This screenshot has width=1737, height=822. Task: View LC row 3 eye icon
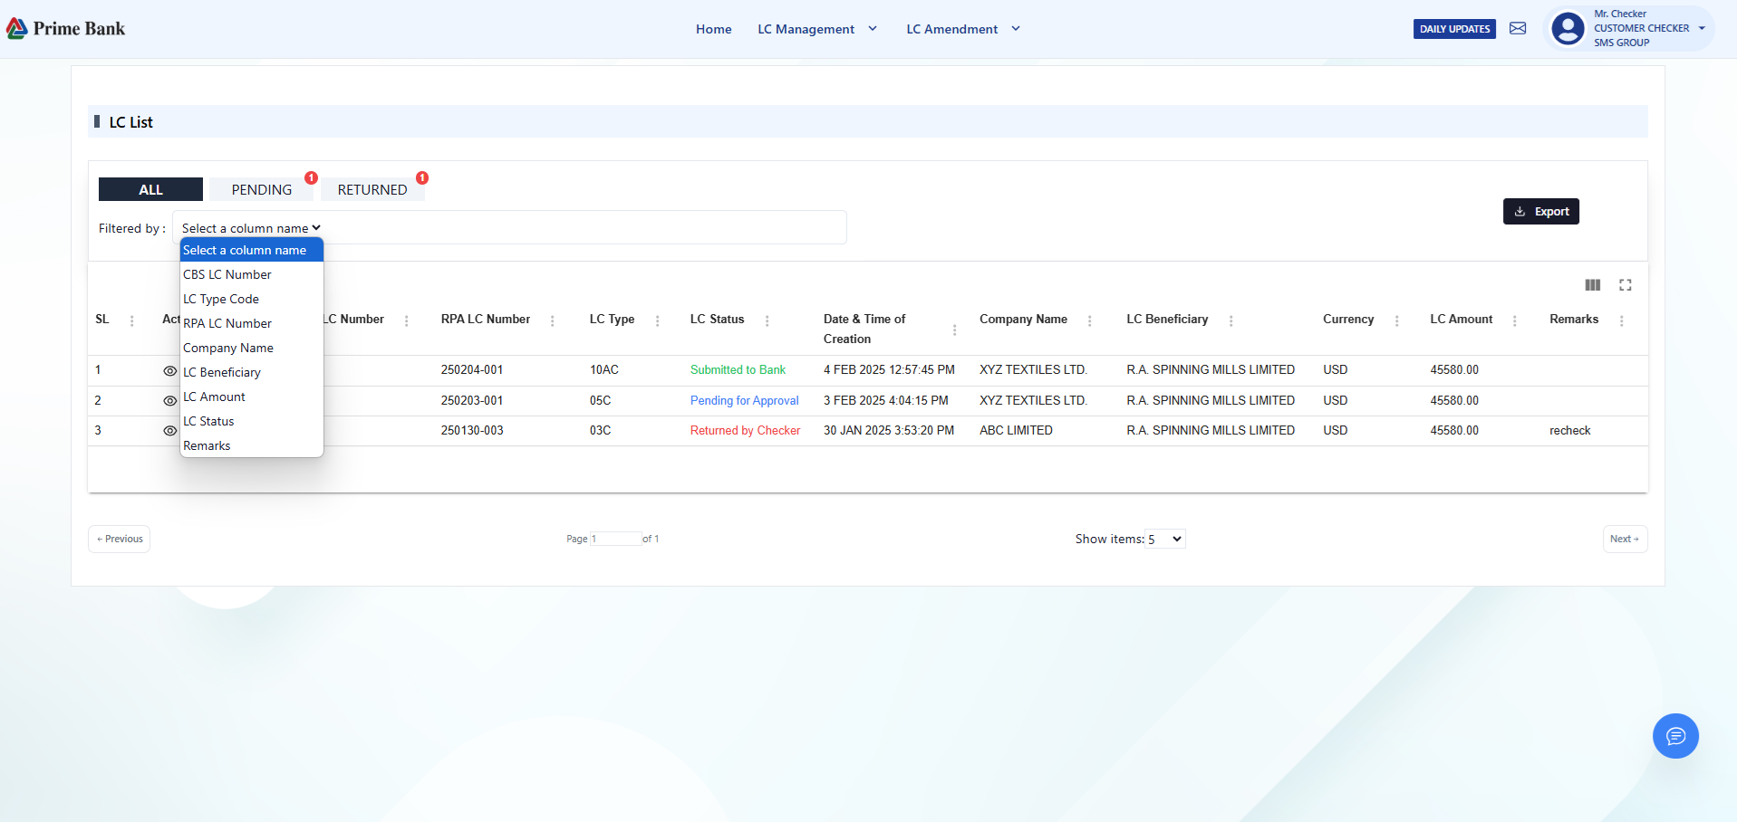click(169, 431)
